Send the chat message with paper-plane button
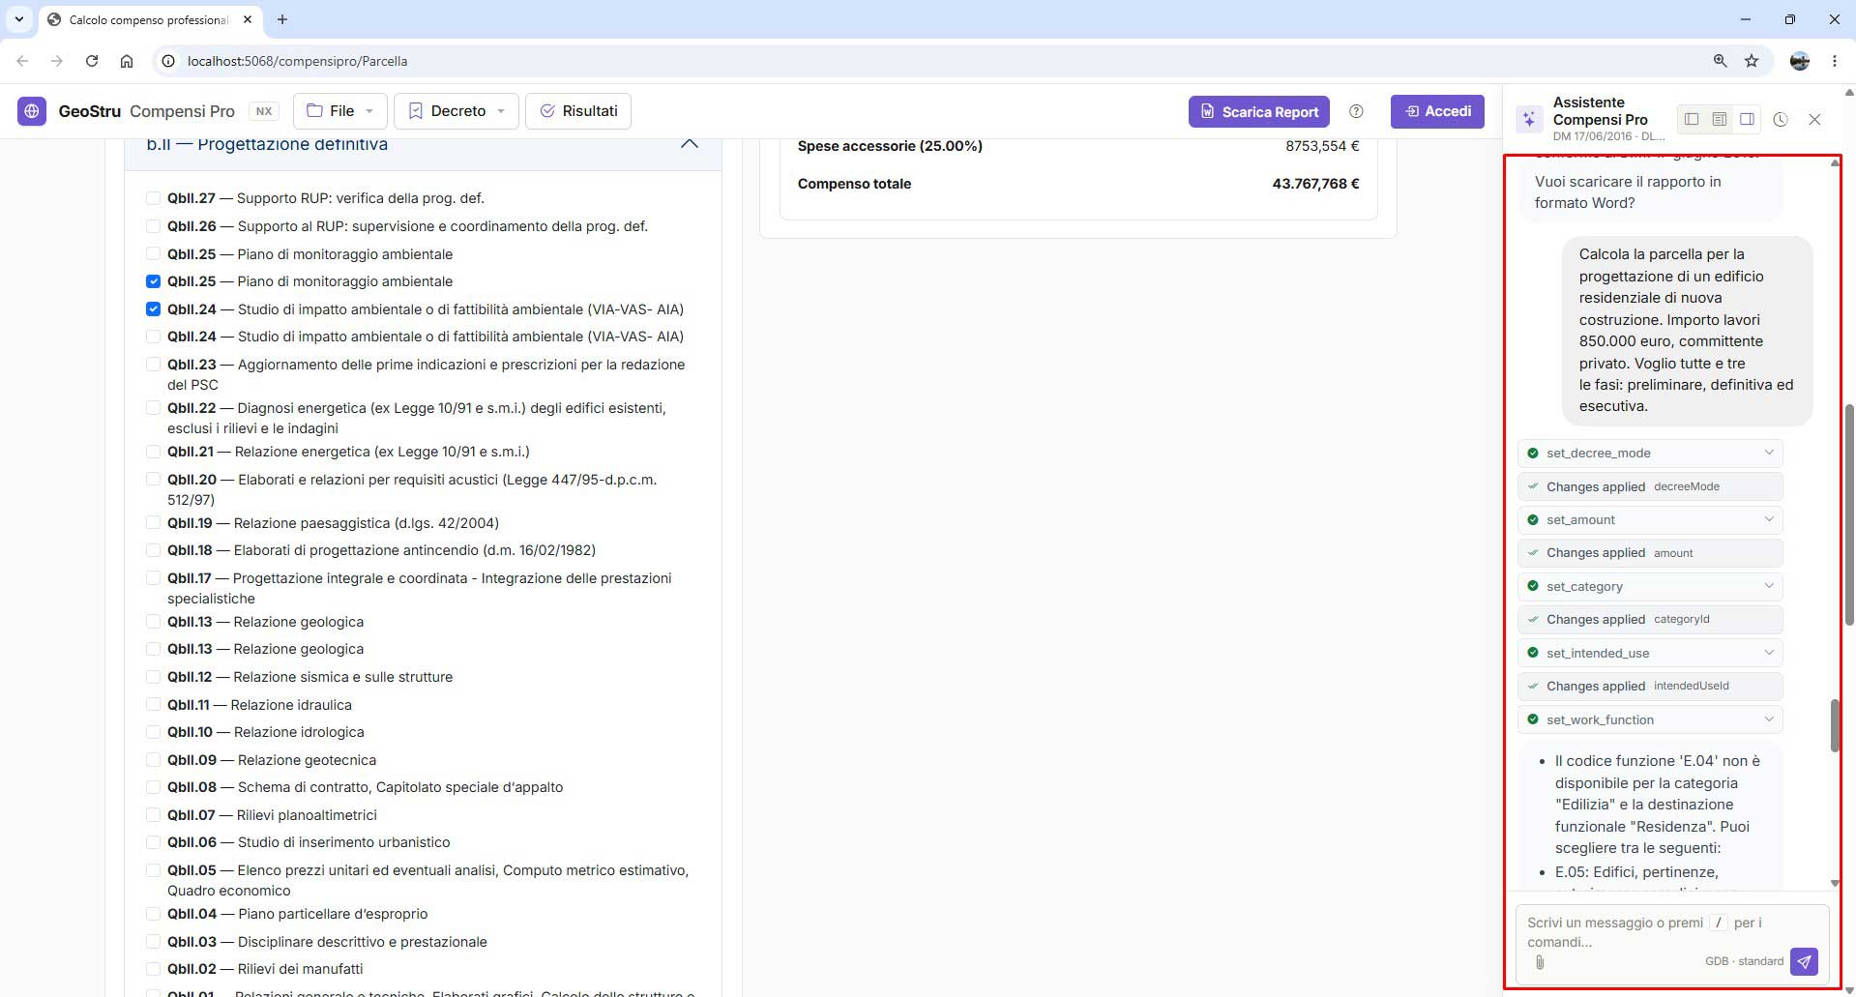Screen dimensions: 1856x997 click(x=1804, y=961)
